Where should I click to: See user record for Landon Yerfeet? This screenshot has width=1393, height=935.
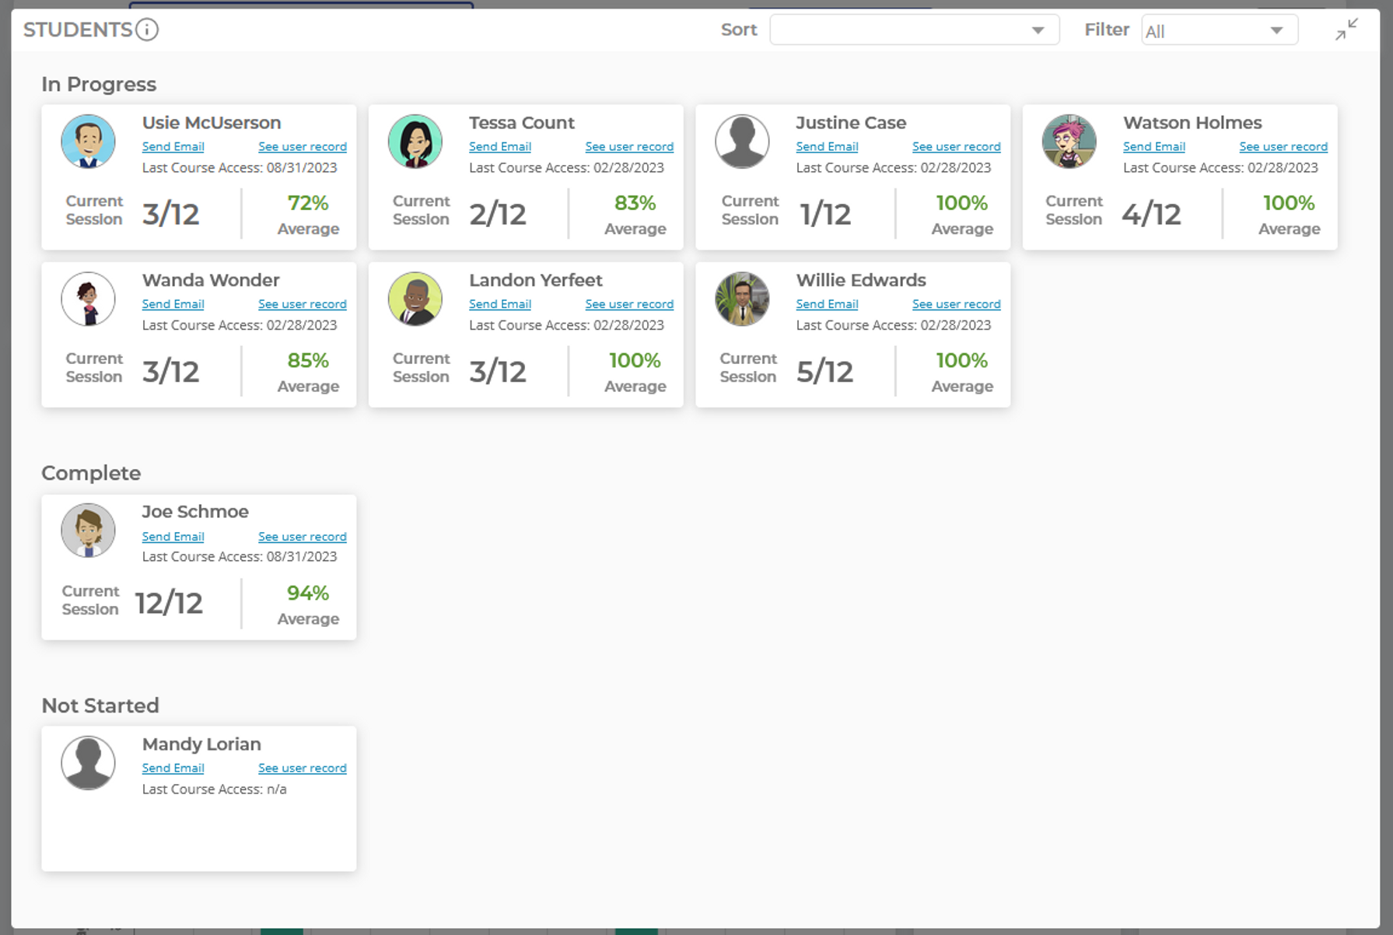629,304
